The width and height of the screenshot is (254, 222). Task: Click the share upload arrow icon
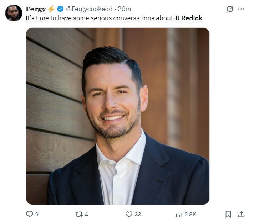pyautogui.click(x=241, y=214)
